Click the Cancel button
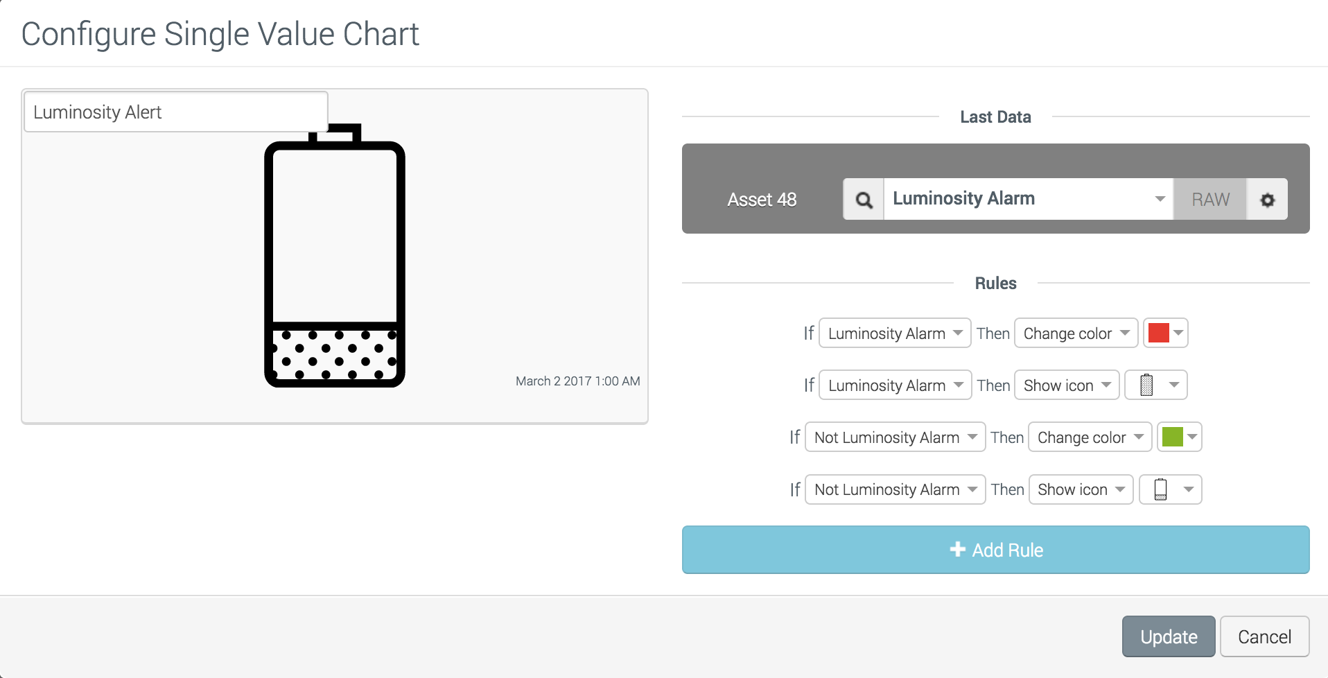Image resolution: width=1328 pixels, height=678 pixels. (1264, 636)
